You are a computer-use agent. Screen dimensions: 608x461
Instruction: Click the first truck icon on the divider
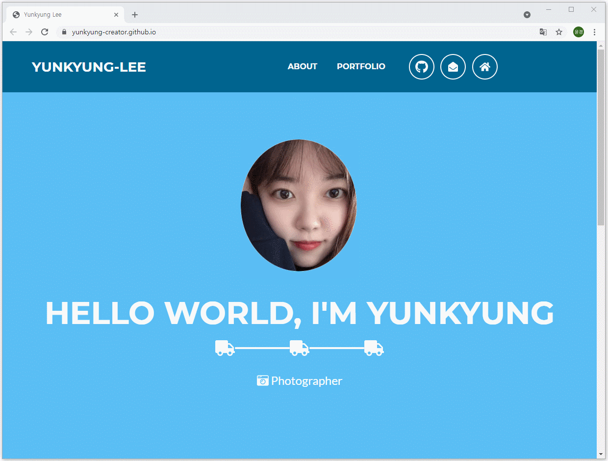pyautogui.click(x=224, y=348)
